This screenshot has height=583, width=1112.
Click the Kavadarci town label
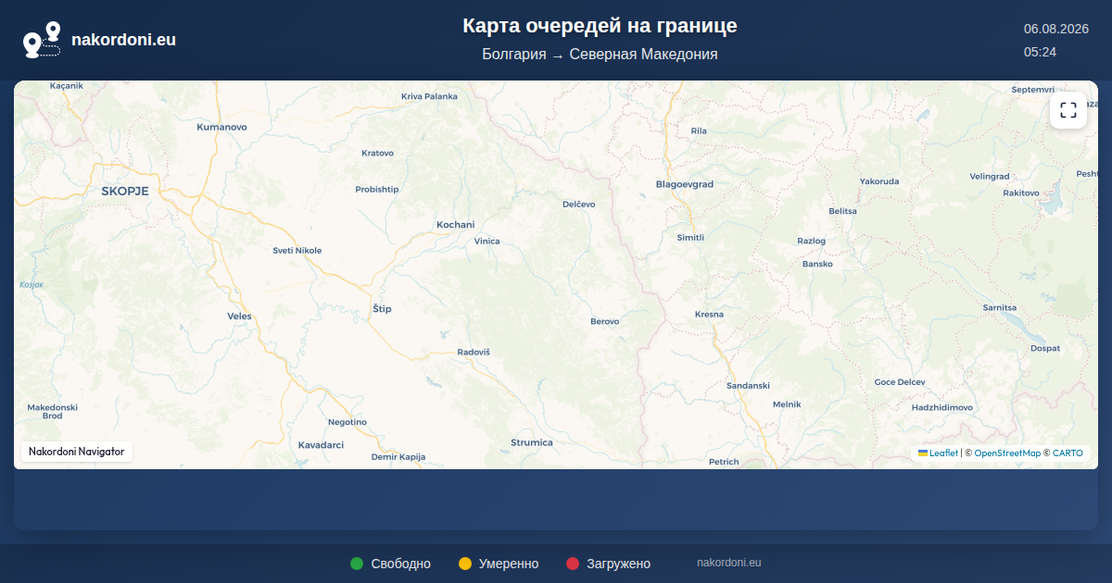click(x=321, y=445)
